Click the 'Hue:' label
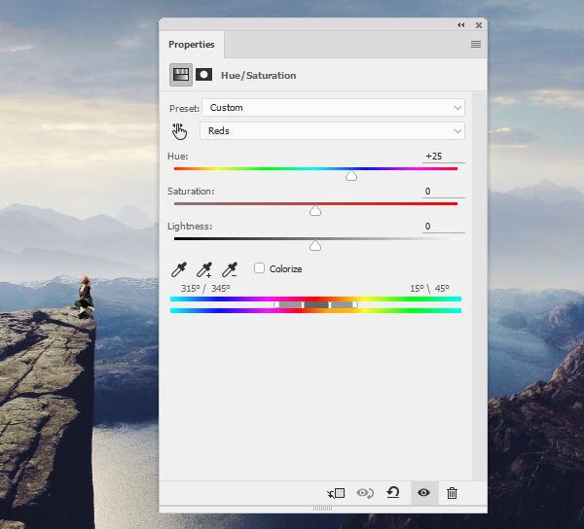 [178, 157]
